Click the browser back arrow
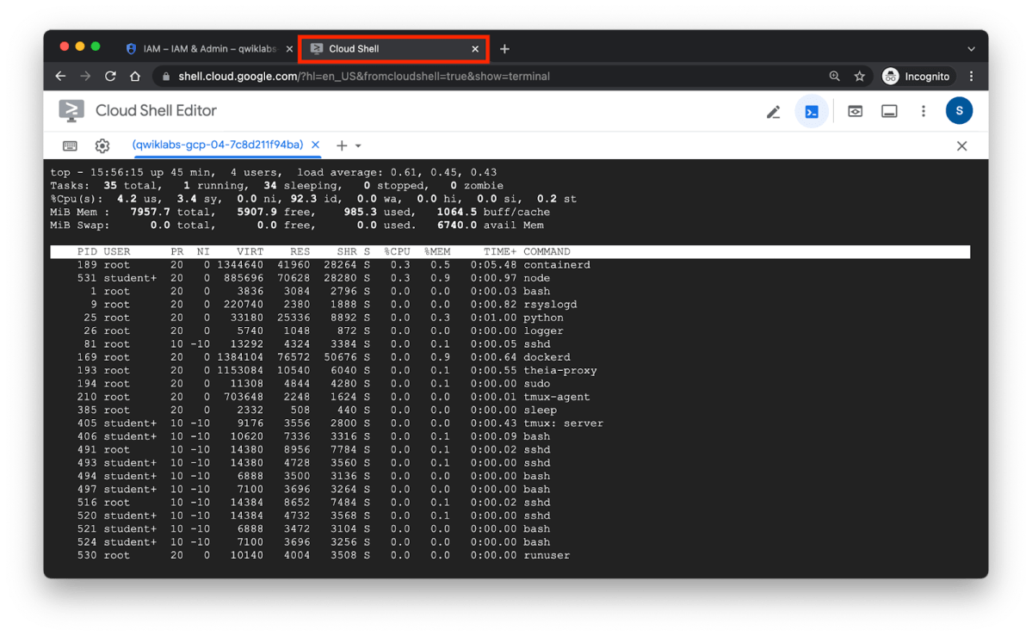The image size is (1032, 636). tap(60, 77)
